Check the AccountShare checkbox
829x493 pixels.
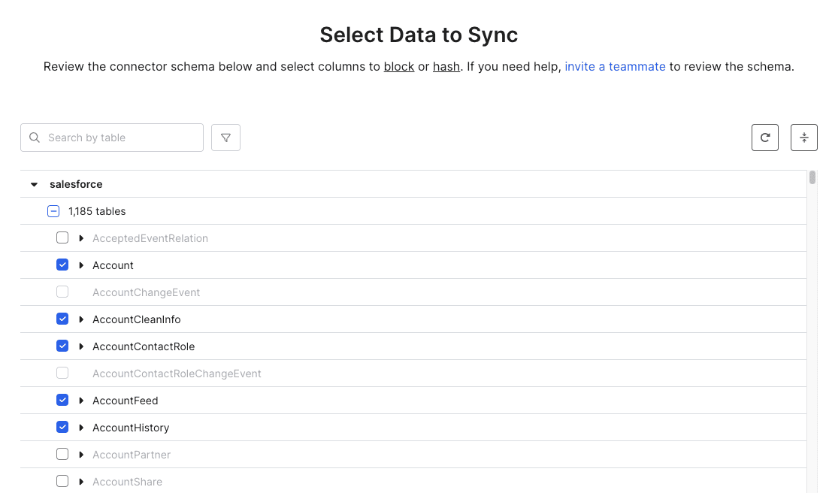point(62,482)
